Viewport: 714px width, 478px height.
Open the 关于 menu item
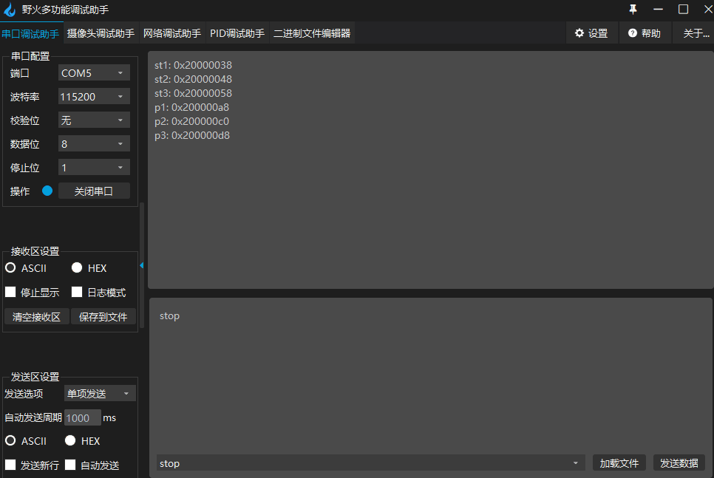(696, 33)
